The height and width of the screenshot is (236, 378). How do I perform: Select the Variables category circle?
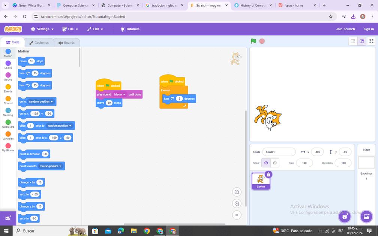(x=8, y=134)
